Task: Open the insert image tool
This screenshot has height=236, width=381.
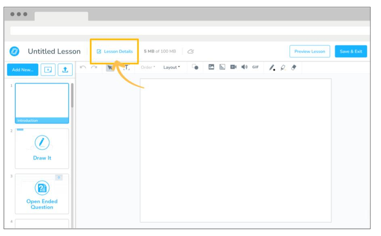Action: point(212,68)
